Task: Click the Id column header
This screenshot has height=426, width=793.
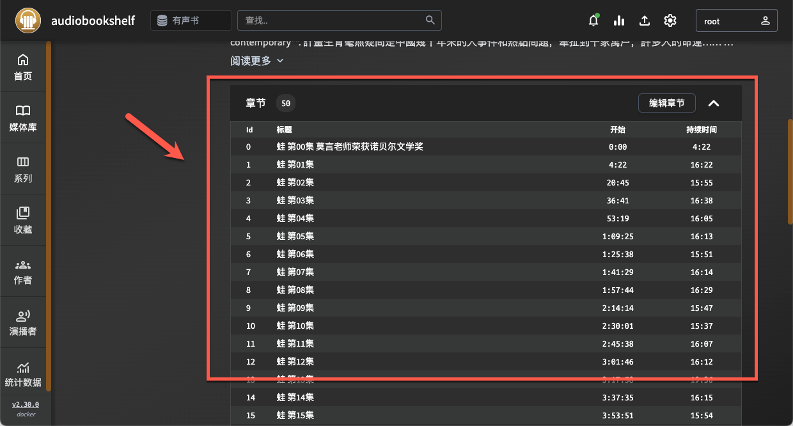Action: (249, 129)
